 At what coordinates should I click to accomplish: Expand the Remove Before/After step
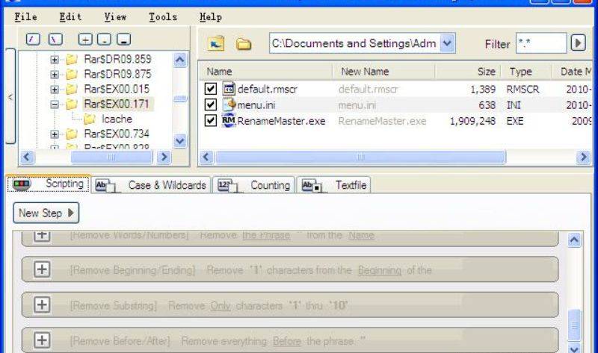[42, 340]
